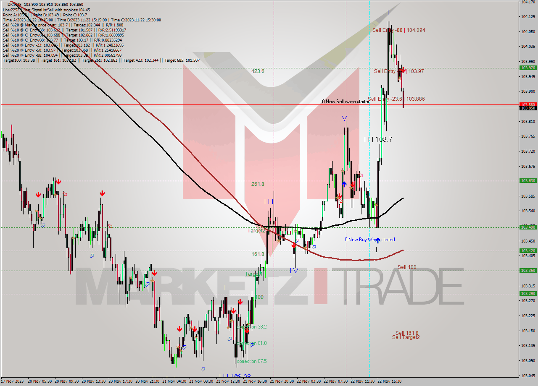Select the 'Sell Entry -88 | 104.094' label

click(x=398, y=30)
